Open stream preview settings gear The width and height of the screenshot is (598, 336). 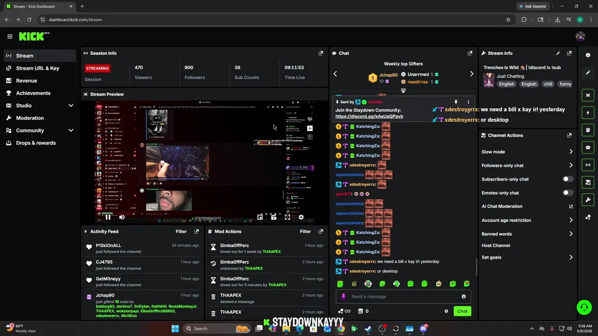301,217
